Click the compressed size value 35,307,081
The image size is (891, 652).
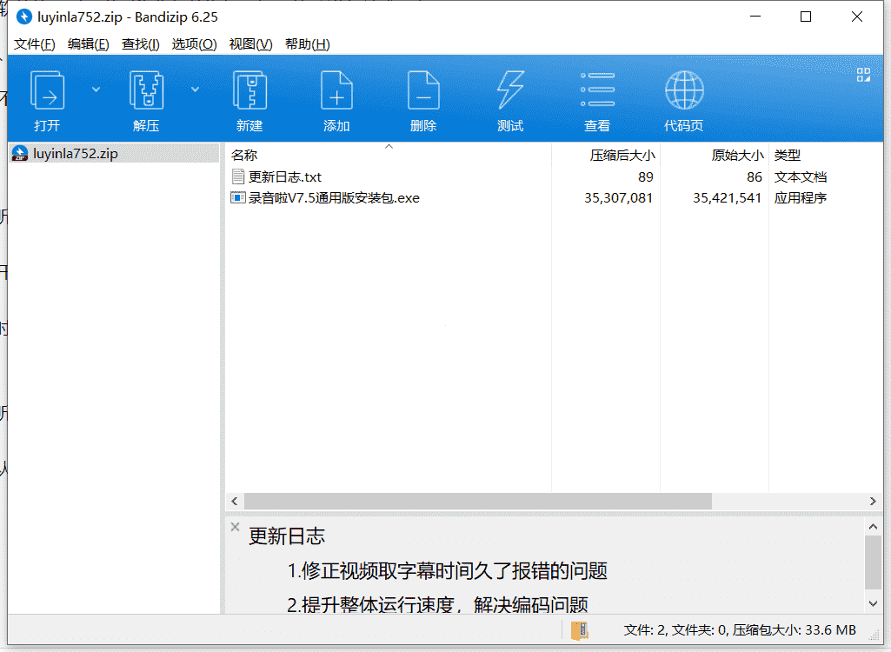click(618, 198)
